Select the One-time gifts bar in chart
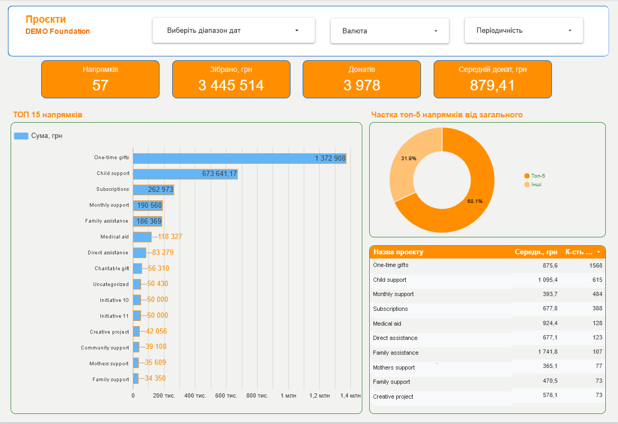The height and width of the screenshot is (424, 618). coord(240,158)
